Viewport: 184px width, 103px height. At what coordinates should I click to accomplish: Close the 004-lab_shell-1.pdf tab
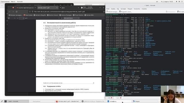[x=57, y=8]
